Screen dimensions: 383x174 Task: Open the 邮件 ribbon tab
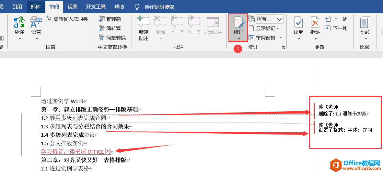pyautogui.click(x=36, y=7)
